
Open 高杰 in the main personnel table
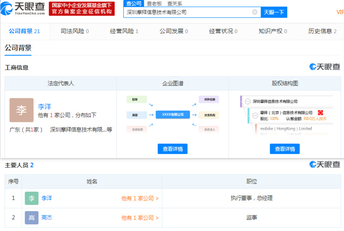(46, 217)
